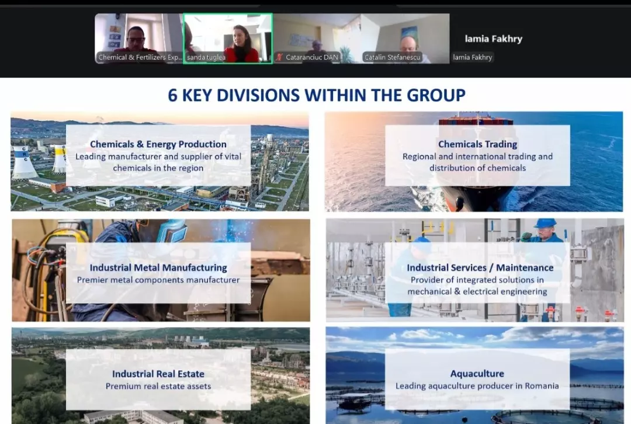The height and width of the screenshot is (424, 631).
Task: Select the Industrial Services / Maintenance heading
Action: click(480, 267)
